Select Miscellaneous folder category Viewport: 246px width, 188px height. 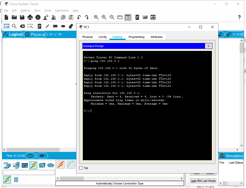click(x=42, y=165)
